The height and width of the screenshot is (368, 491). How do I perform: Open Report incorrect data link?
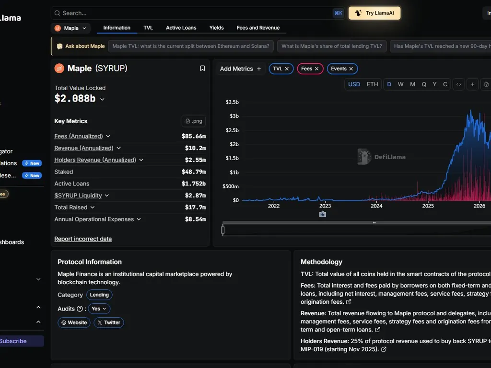[83, 239]
